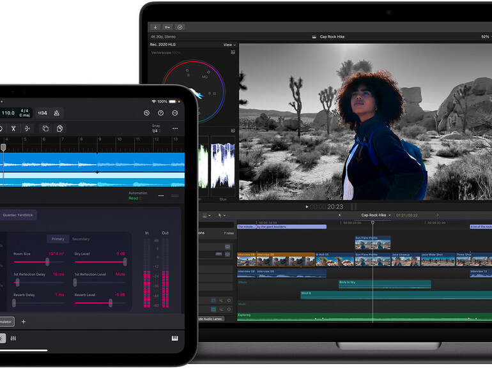This screenshot has width=492, height=369.
Task: Open the circled ellipsis more menu
Action: pyautogui.click(x=175, y=113)
